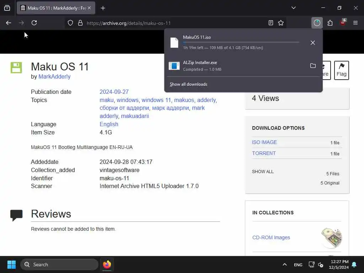Bookmark this page with the star icon
This screenshot has height=273, width=364.
click(x=281, y=23)
